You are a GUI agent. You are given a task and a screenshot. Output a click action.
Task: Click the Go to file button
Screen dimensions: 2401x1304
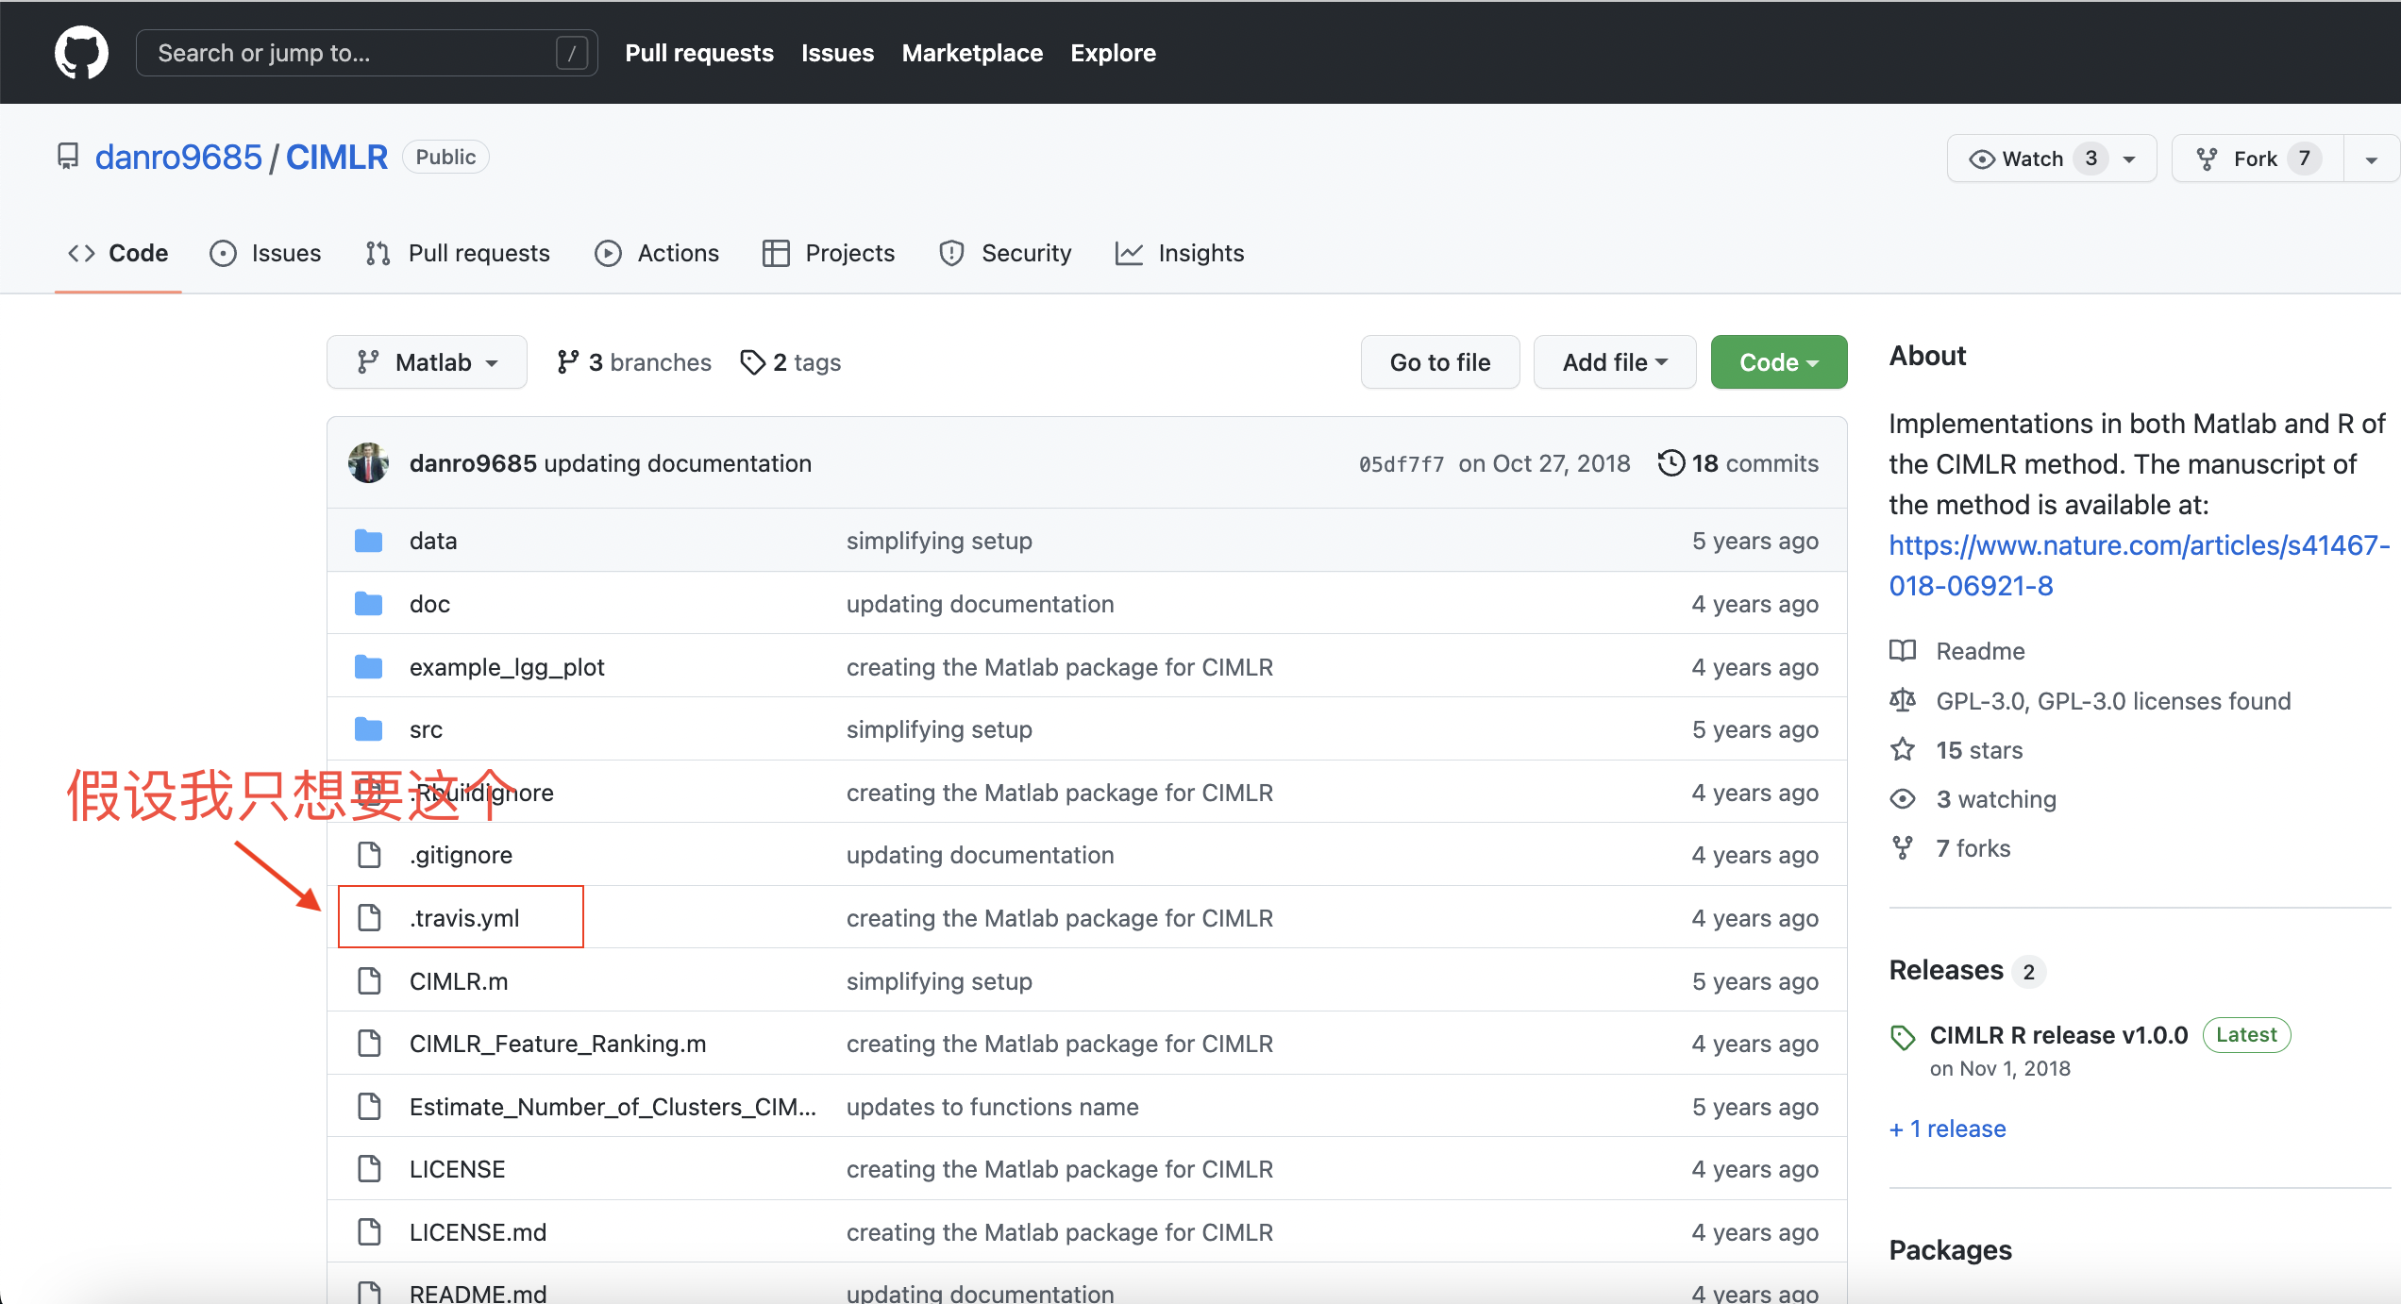coord(1439,362)
